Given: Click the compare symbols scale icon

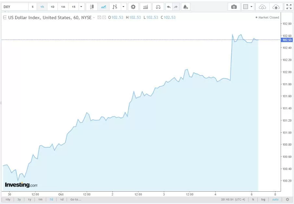Looking at the screenshot, I should pos(158,7).
